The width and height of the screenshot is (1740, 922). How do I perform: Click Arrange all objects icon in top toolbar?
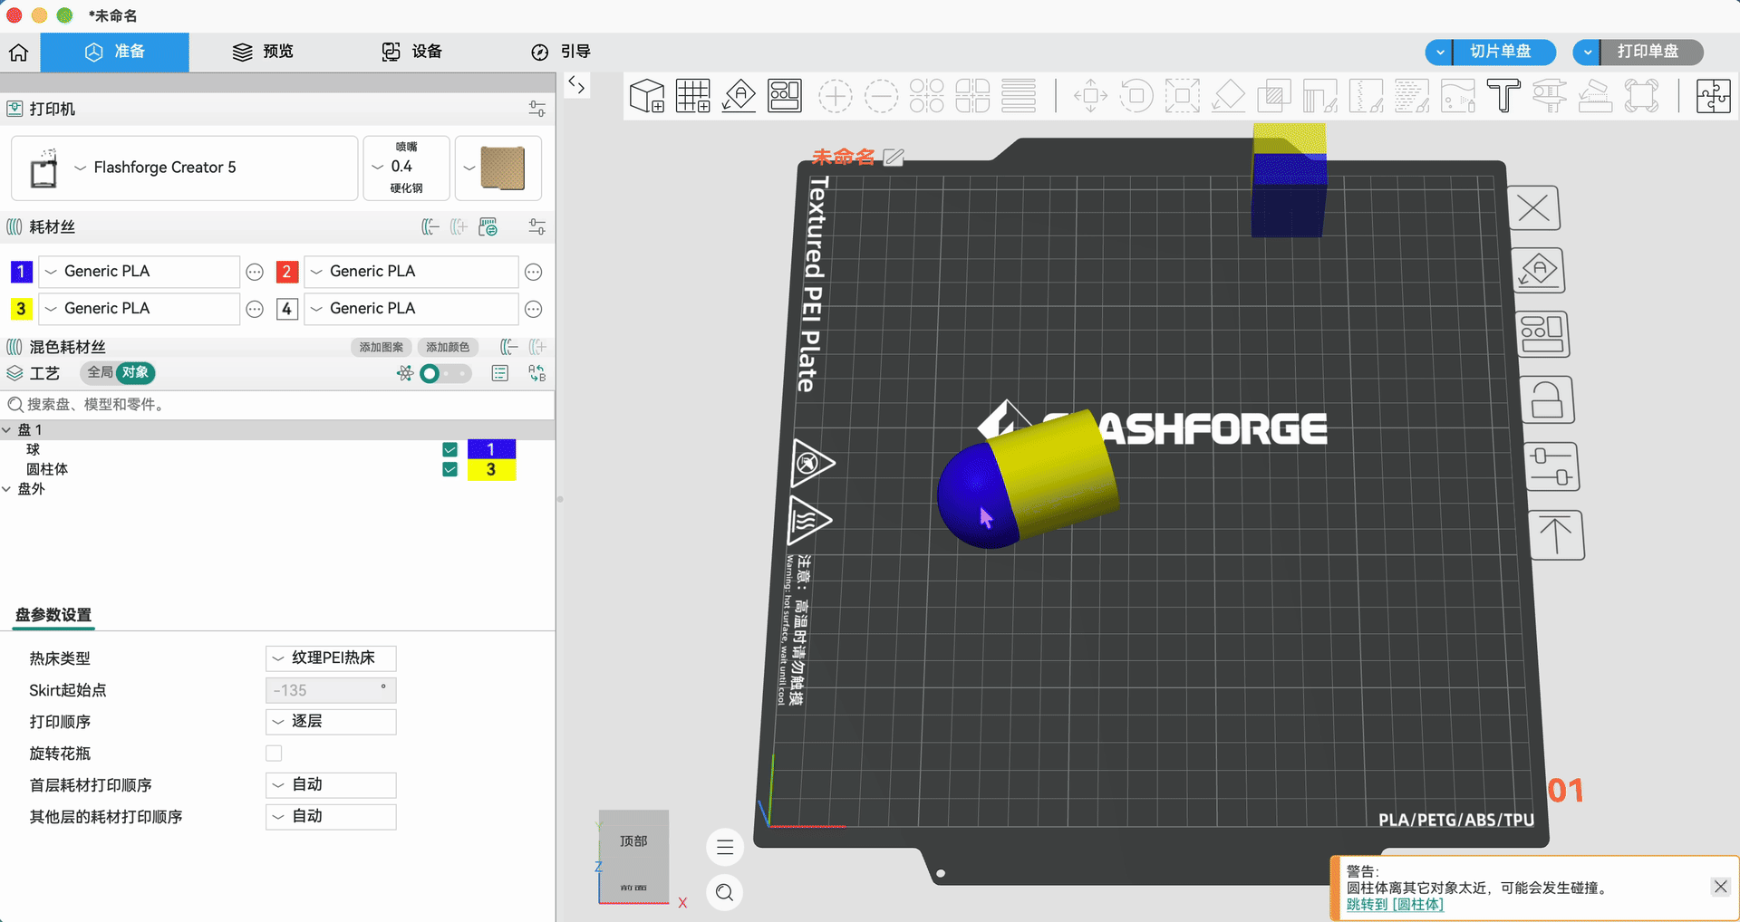tap(785, 95)
